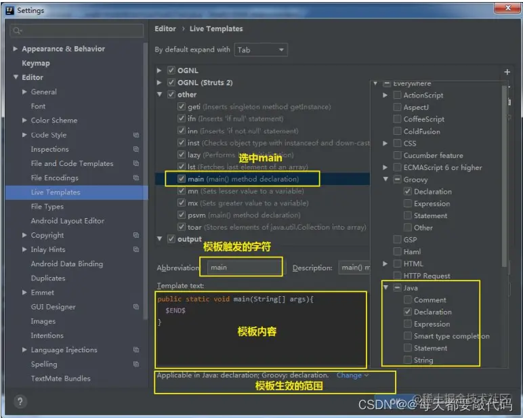Open Inspections settings
This screenshot has width=523, height=418.
click(49, 149)
